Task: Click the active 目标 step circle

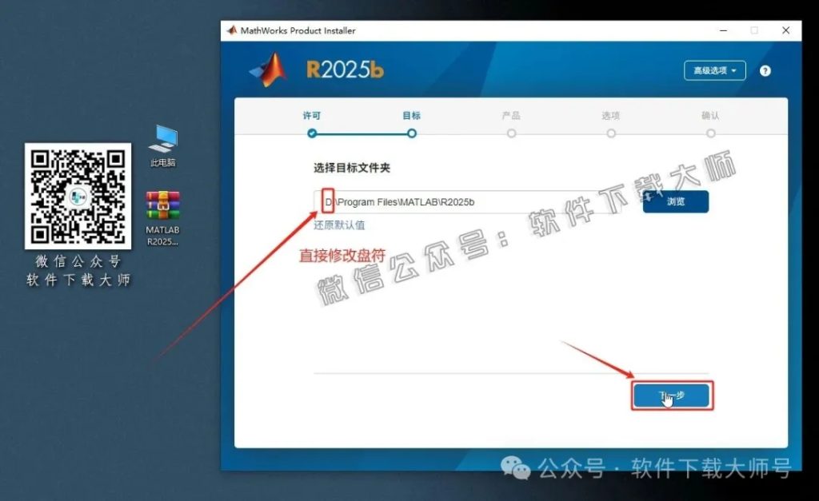Action: pos(411,133)
